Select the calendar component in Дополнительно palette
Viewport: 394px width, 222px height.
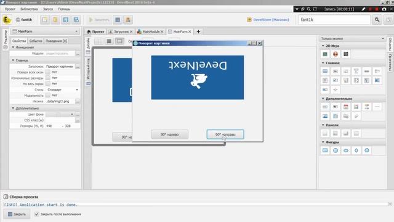346,107
